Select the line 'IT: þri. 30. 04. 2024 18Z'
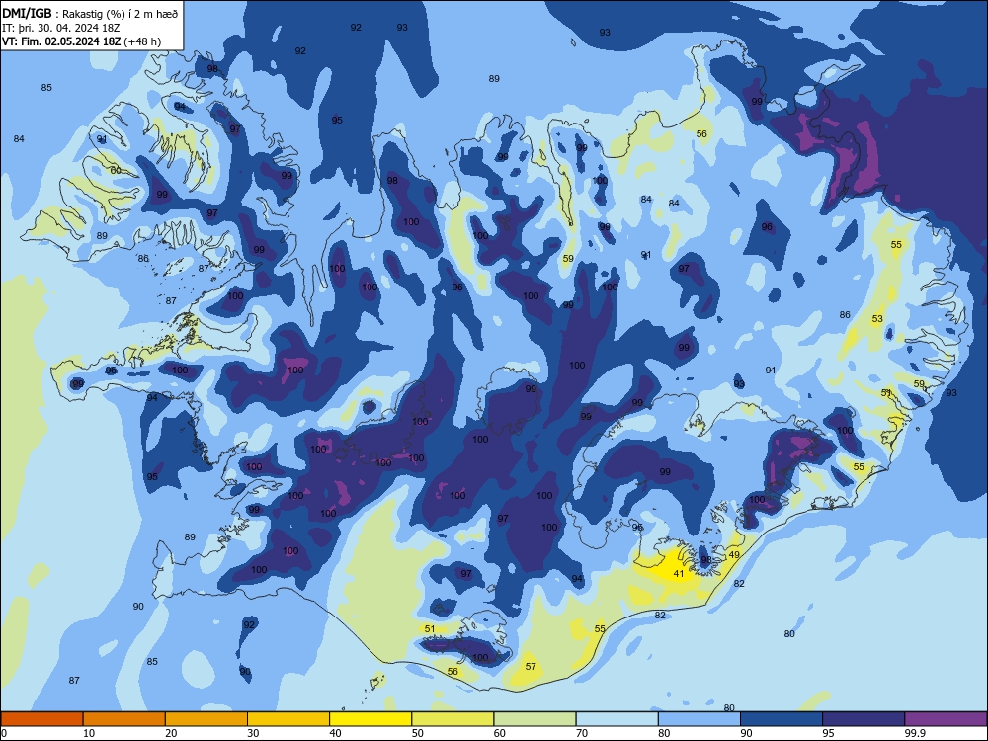 61,28
